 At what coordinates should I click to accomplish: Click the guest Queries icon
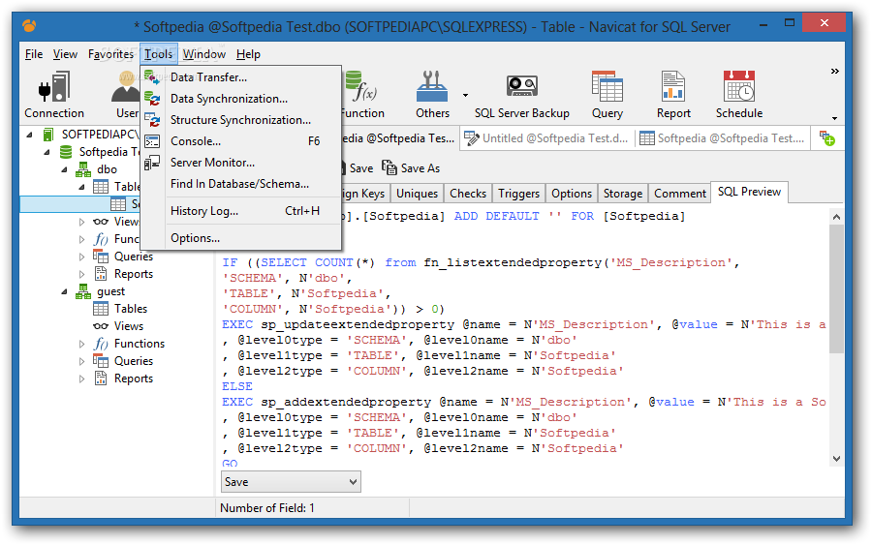pos(101,360)
